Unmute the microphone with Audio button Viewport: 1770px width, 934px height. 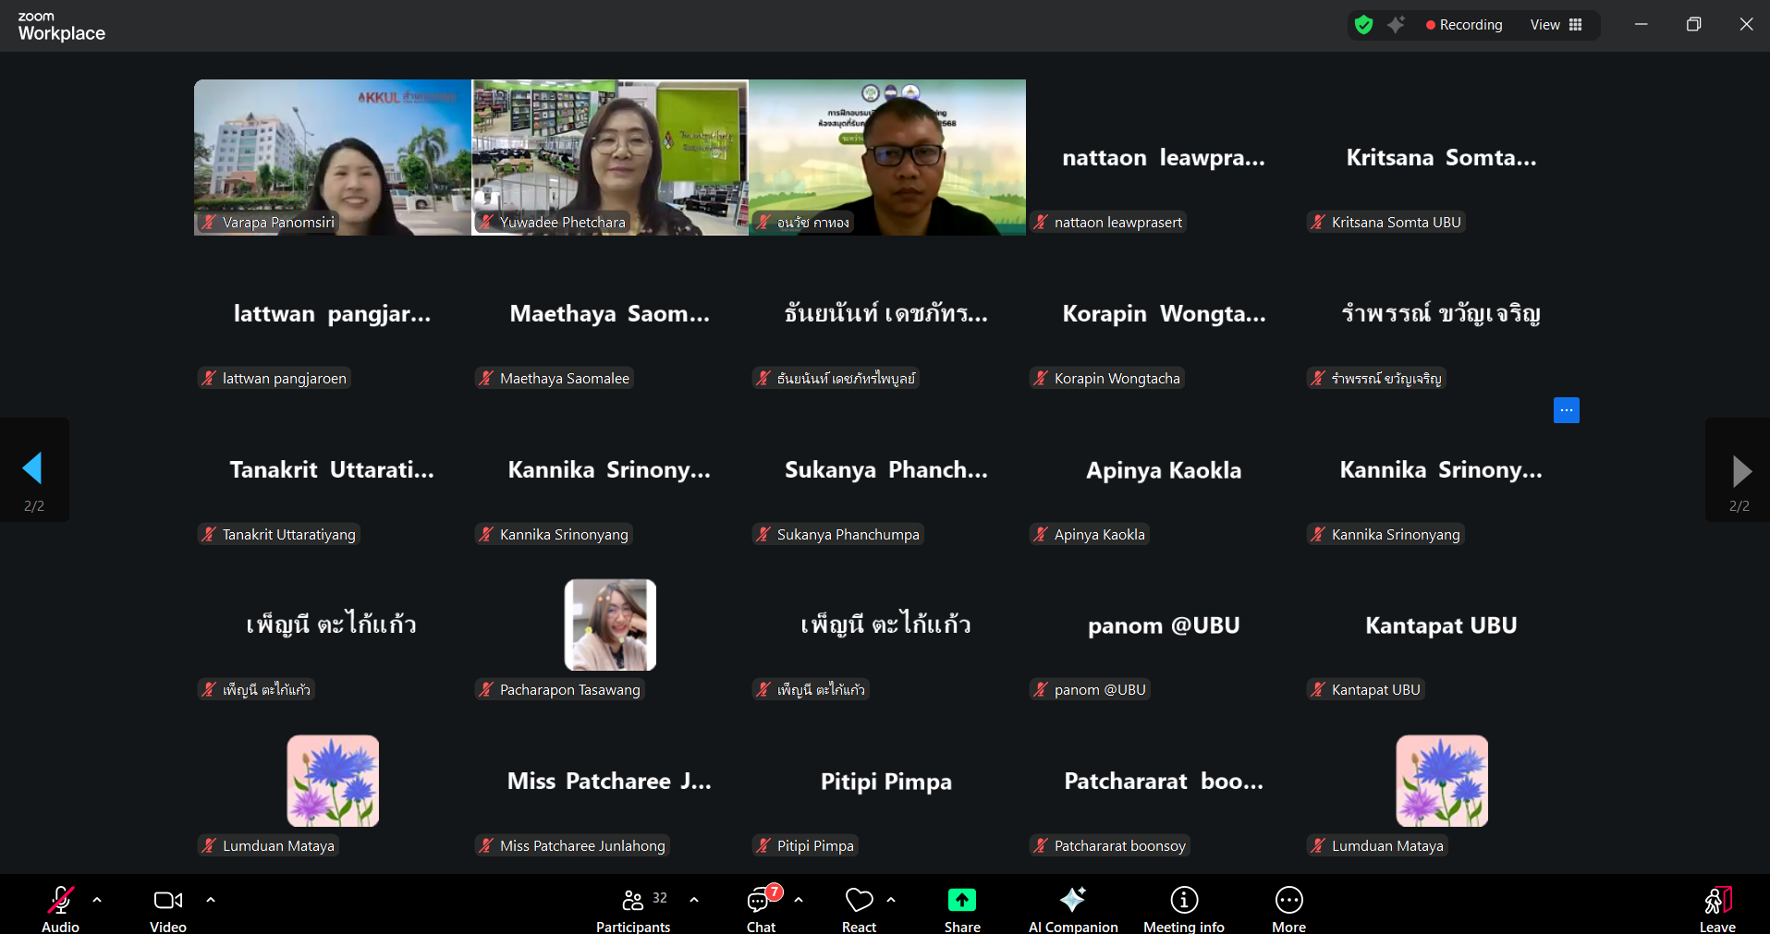point(61,909)
